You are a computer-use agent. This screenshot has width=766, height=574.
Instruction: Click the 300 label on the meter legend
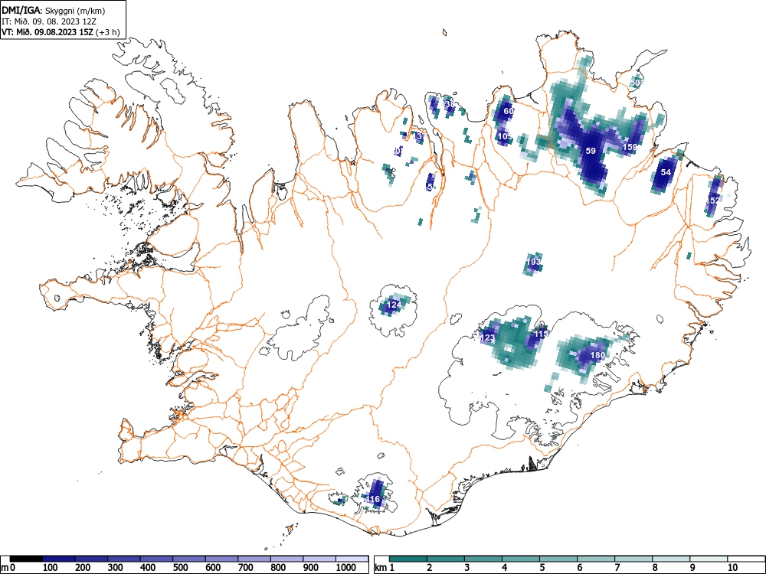[x=116, y=568]
